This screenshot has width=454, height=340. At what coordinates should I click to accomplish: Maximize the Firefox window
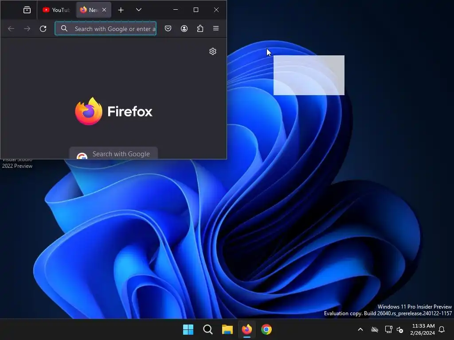click(x=196, y=10)
